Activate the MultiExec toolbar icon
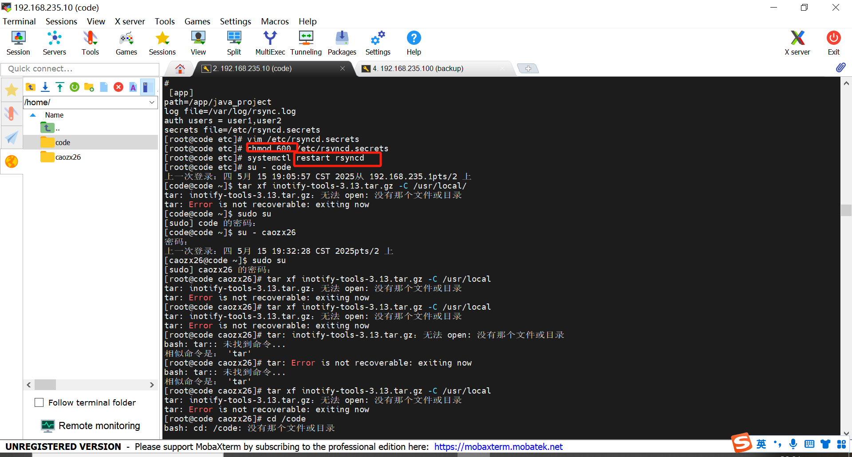The width and height of the screenshot is (852, 457). pos(270,43)
